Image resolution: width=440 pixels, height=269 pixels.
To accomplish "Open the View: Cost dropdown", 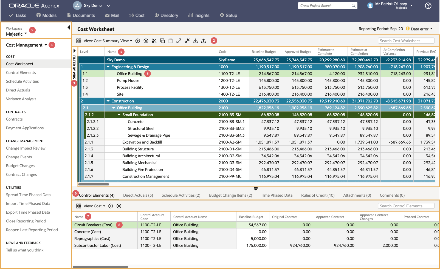I will (94, 206).
